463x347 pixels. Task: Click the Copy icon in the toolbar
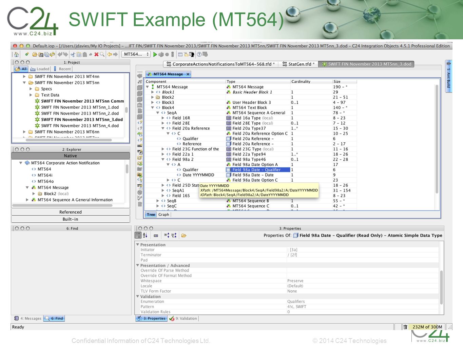(x=79, y=54)
